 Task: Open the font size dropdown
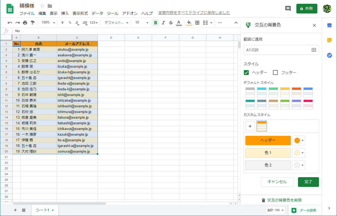(142, 23)
